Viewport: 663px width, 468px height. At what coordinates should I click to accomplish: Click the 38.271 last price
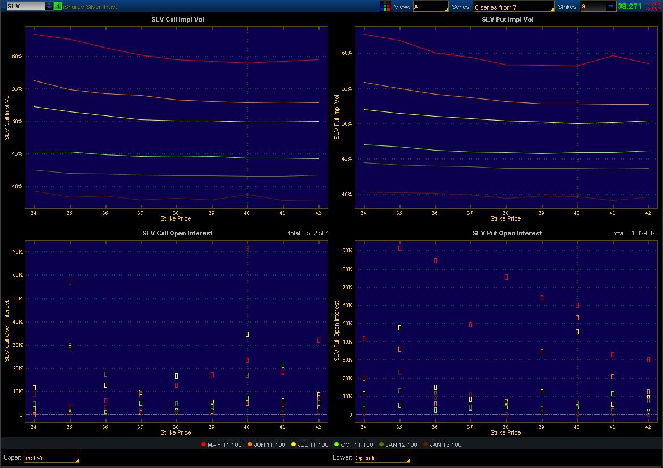pyautogui.click(x=629, y=6)
